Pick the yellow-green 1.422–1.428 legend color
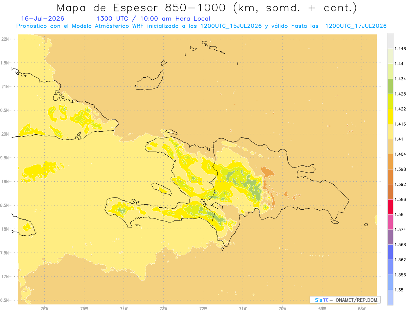 click(x=390, y=101)
